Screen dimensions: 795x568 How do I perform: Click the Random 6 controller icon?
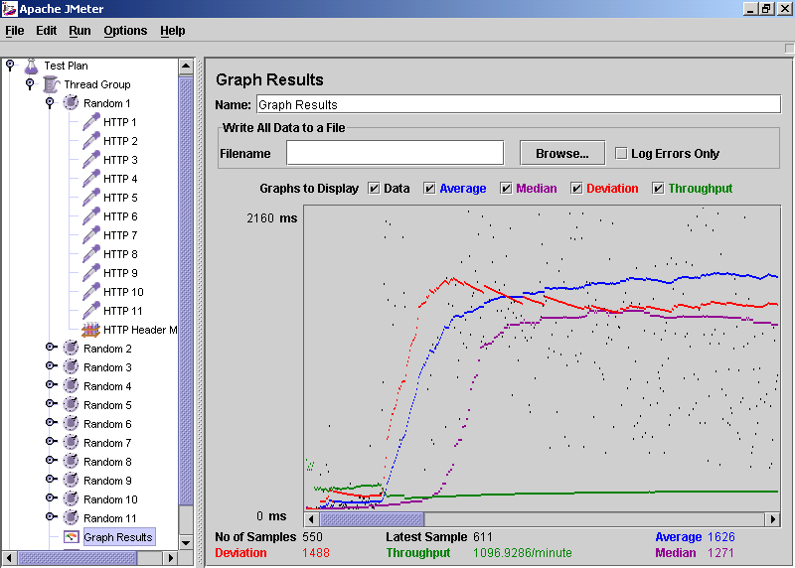pyautogui.click(x=71, y=424)
